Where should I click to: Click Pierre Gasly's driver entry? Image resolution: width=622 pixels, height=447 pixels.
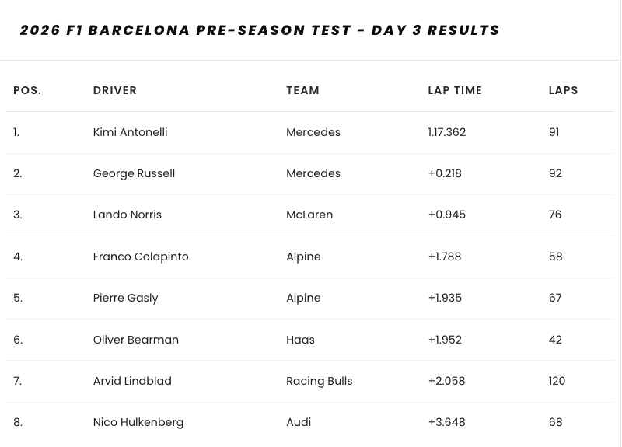tap(125, 298)
